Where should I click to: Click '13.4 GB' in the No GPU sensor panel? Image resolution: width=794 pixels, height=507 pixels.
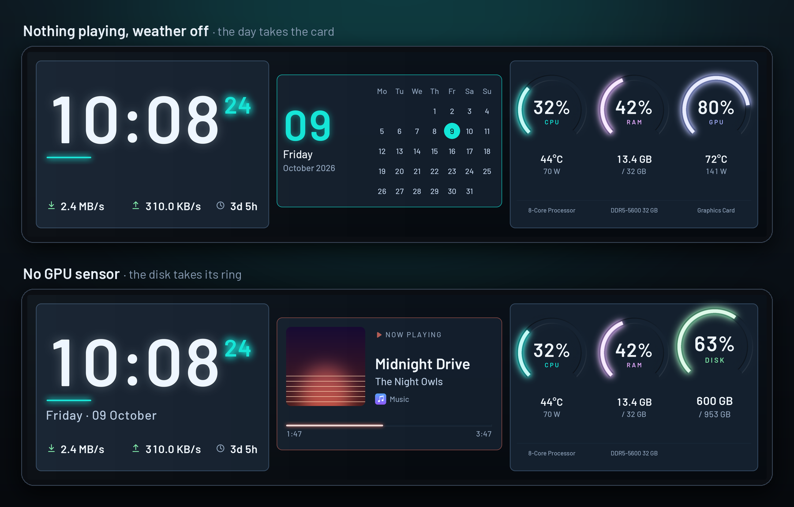pos(634,402)
